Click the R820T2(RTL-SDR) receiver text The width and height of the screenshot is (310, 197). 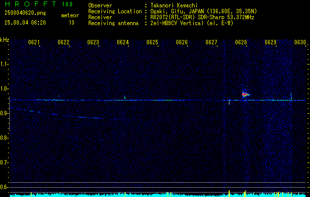point(201,17)
